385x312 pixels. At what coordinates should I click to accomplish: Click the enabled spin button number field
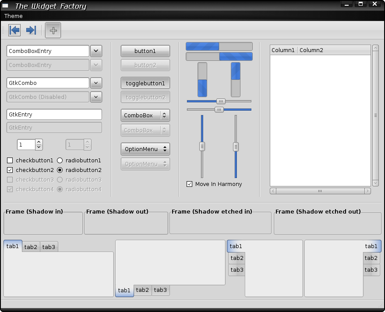26,145
